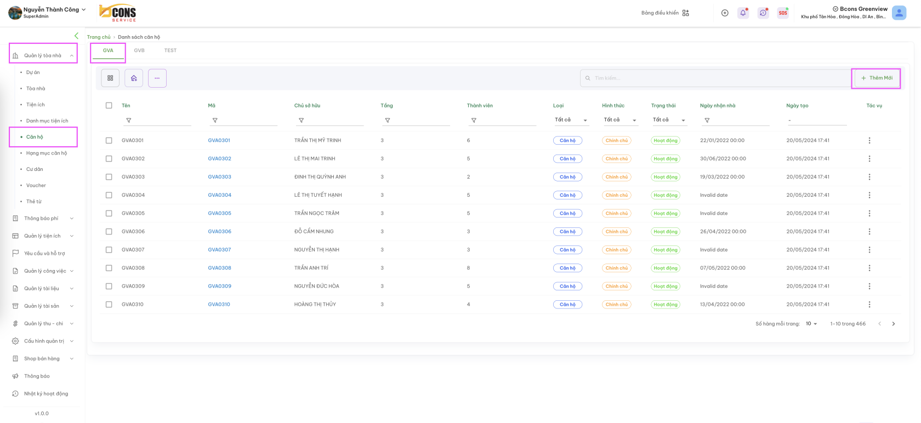Tick the checkbox for row GVA0304

click(x=109, y=195)
